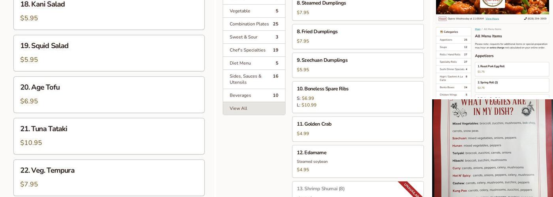Open the veggies poster image thumbnail

[x=492, y=148]
